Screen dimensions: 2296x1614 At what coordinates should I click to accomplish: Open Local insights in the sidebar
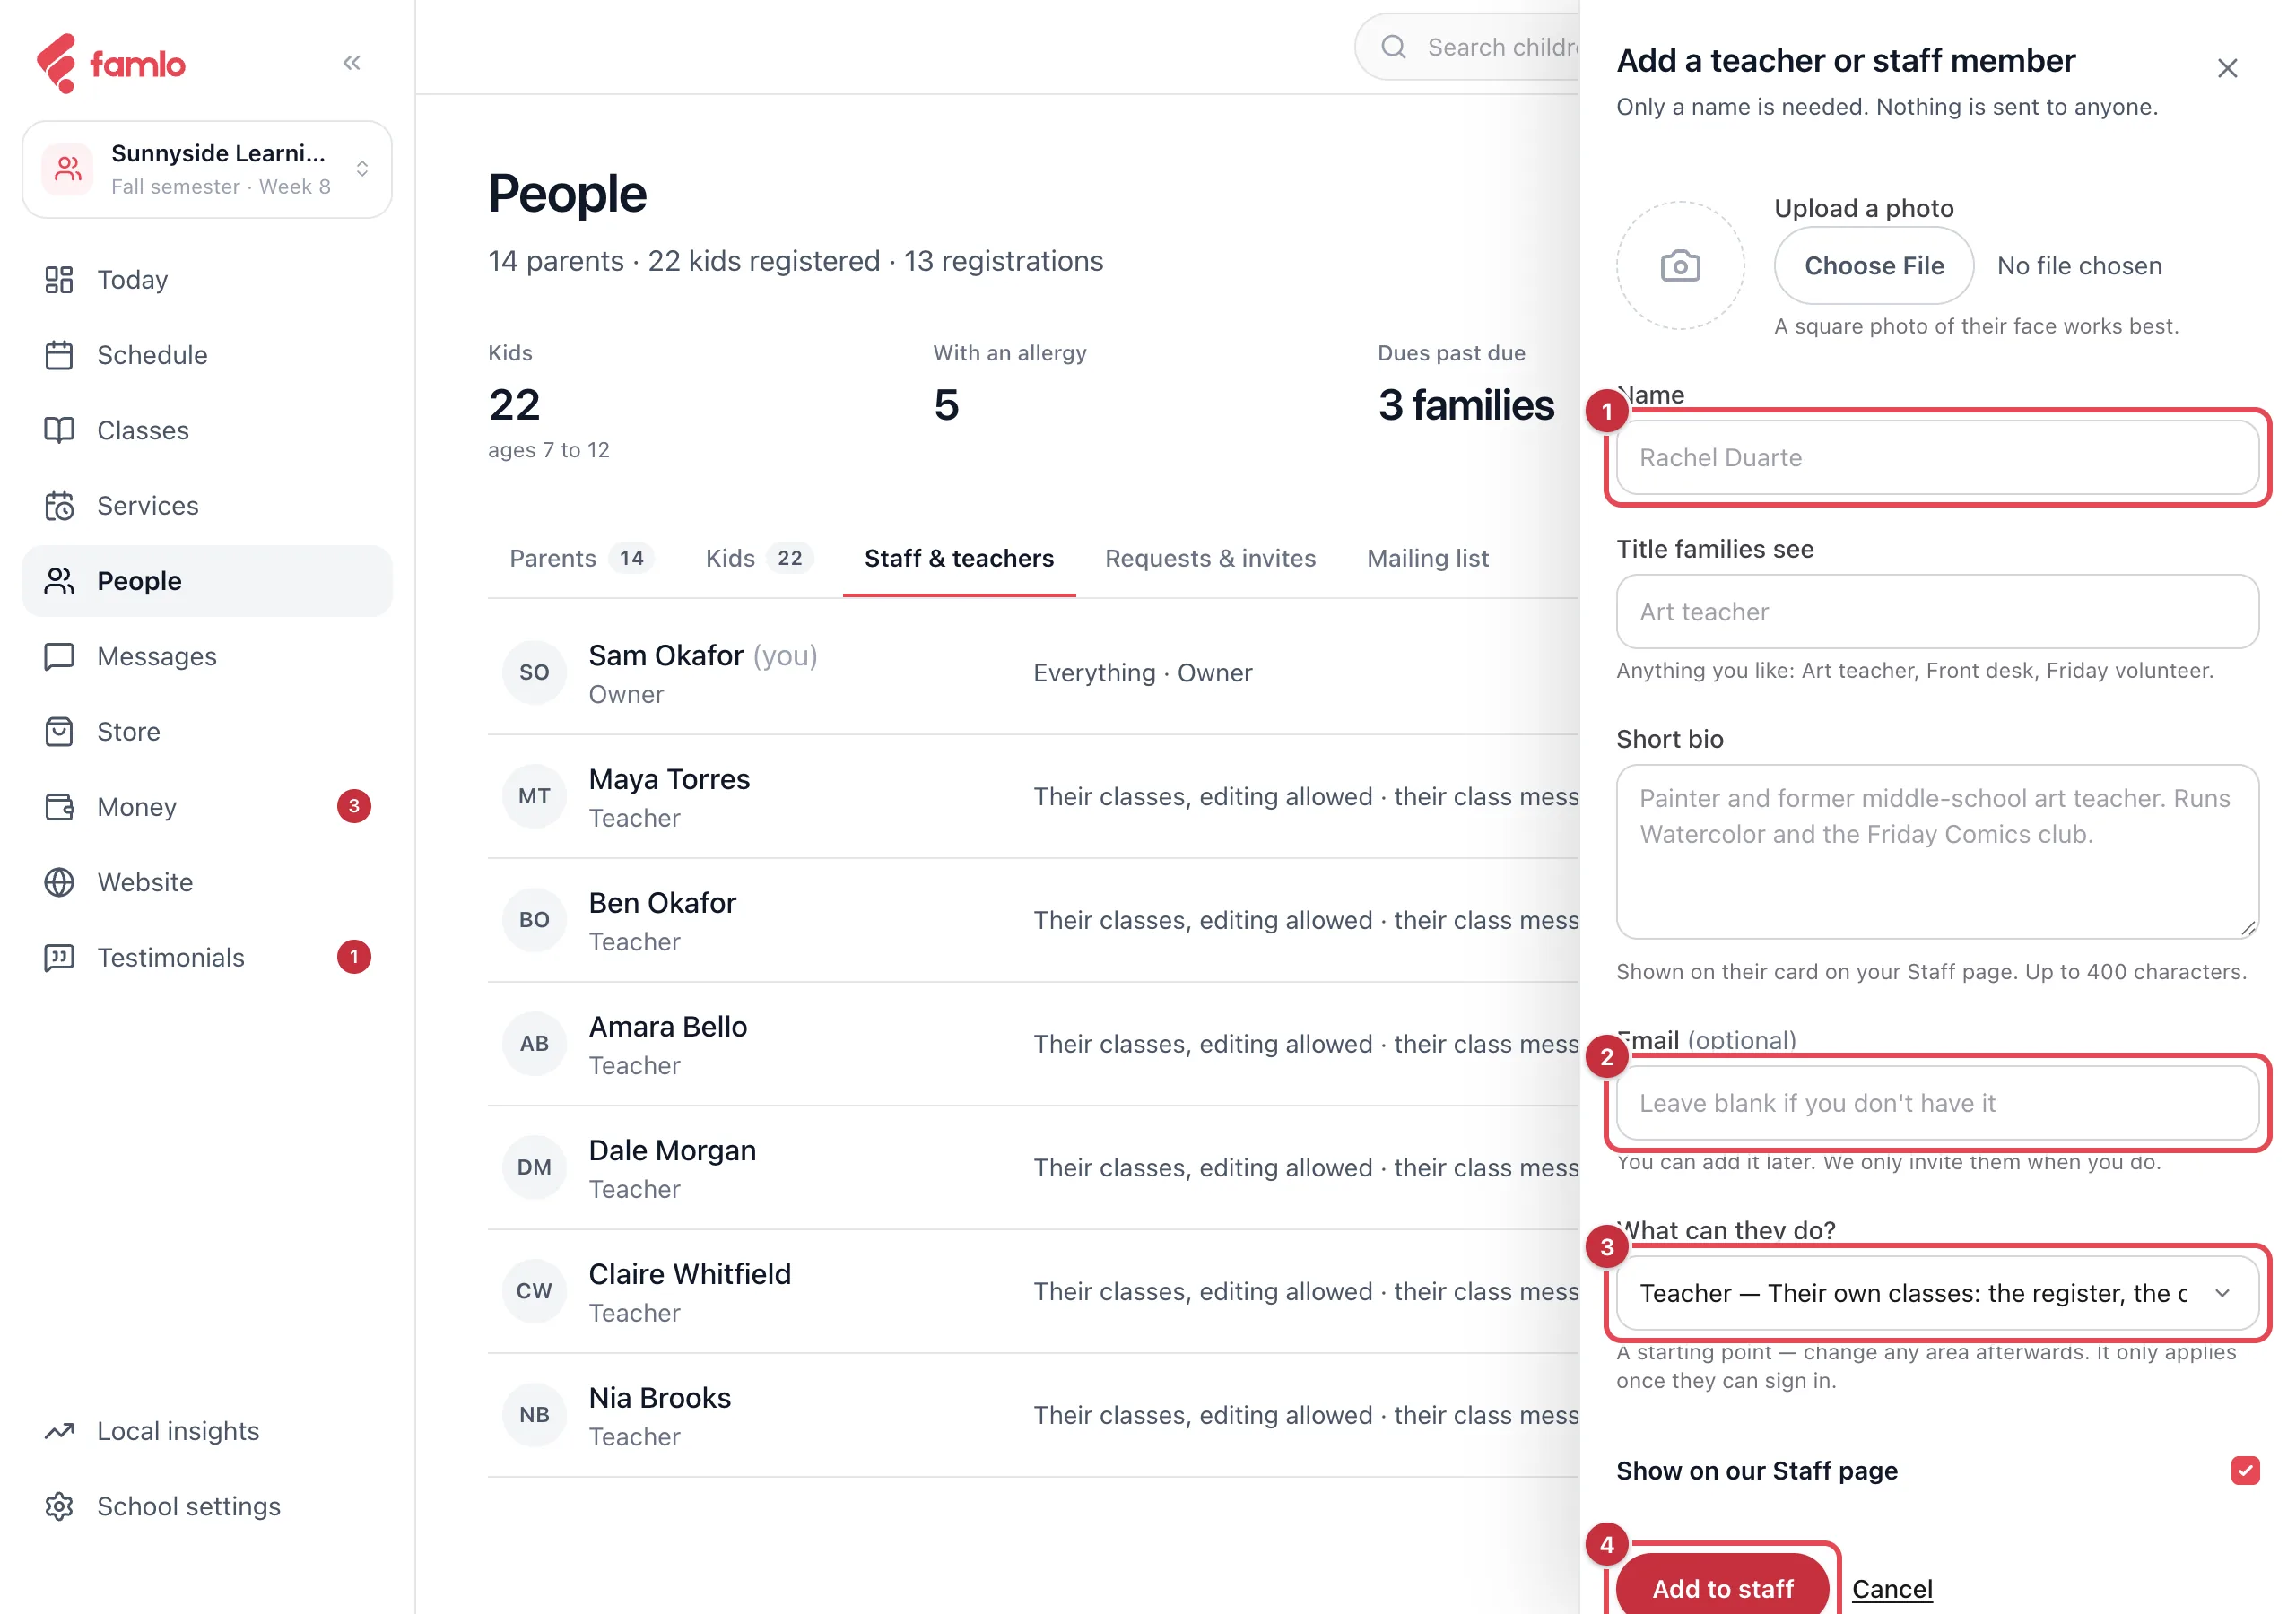point(207,1431)
